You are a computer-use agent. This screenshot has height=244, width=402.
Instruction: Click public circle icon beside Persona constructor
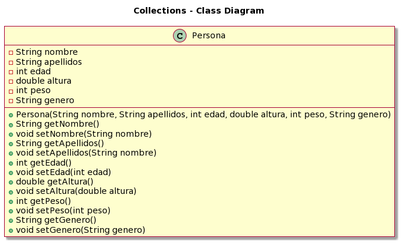tap(11, 115)
